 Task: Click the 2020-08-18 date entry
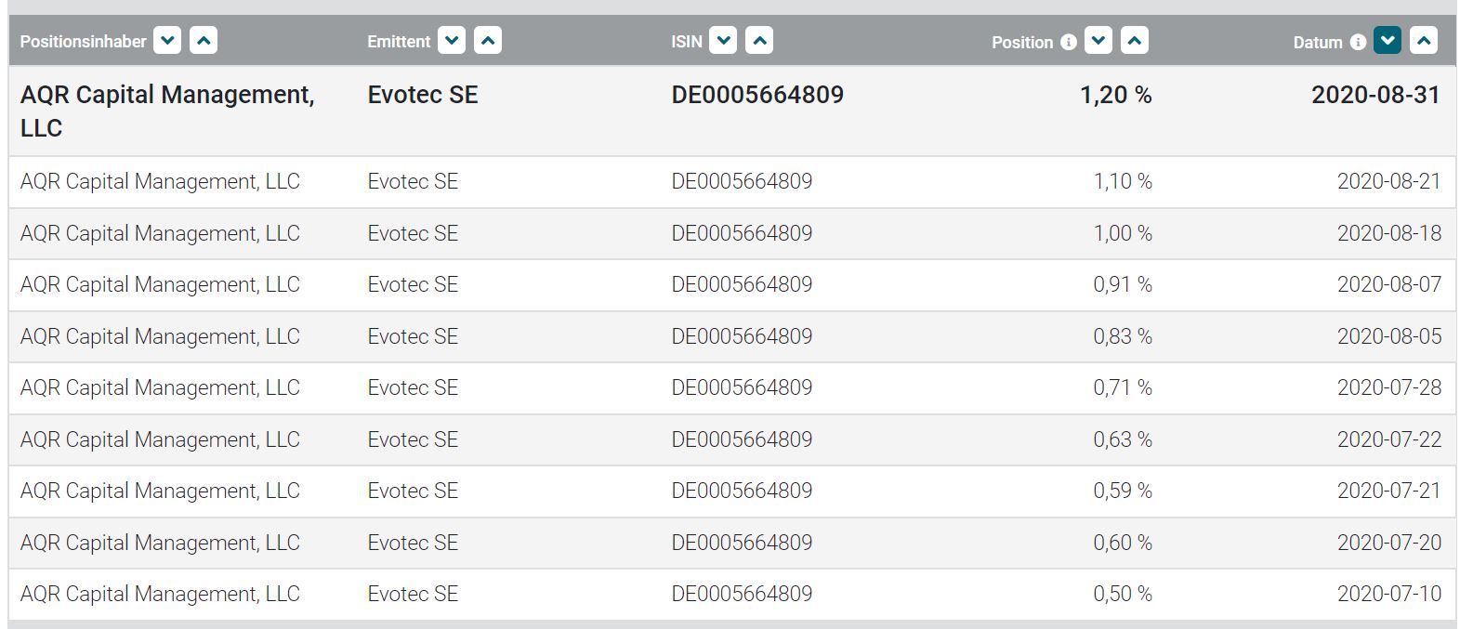(1388, 233)
